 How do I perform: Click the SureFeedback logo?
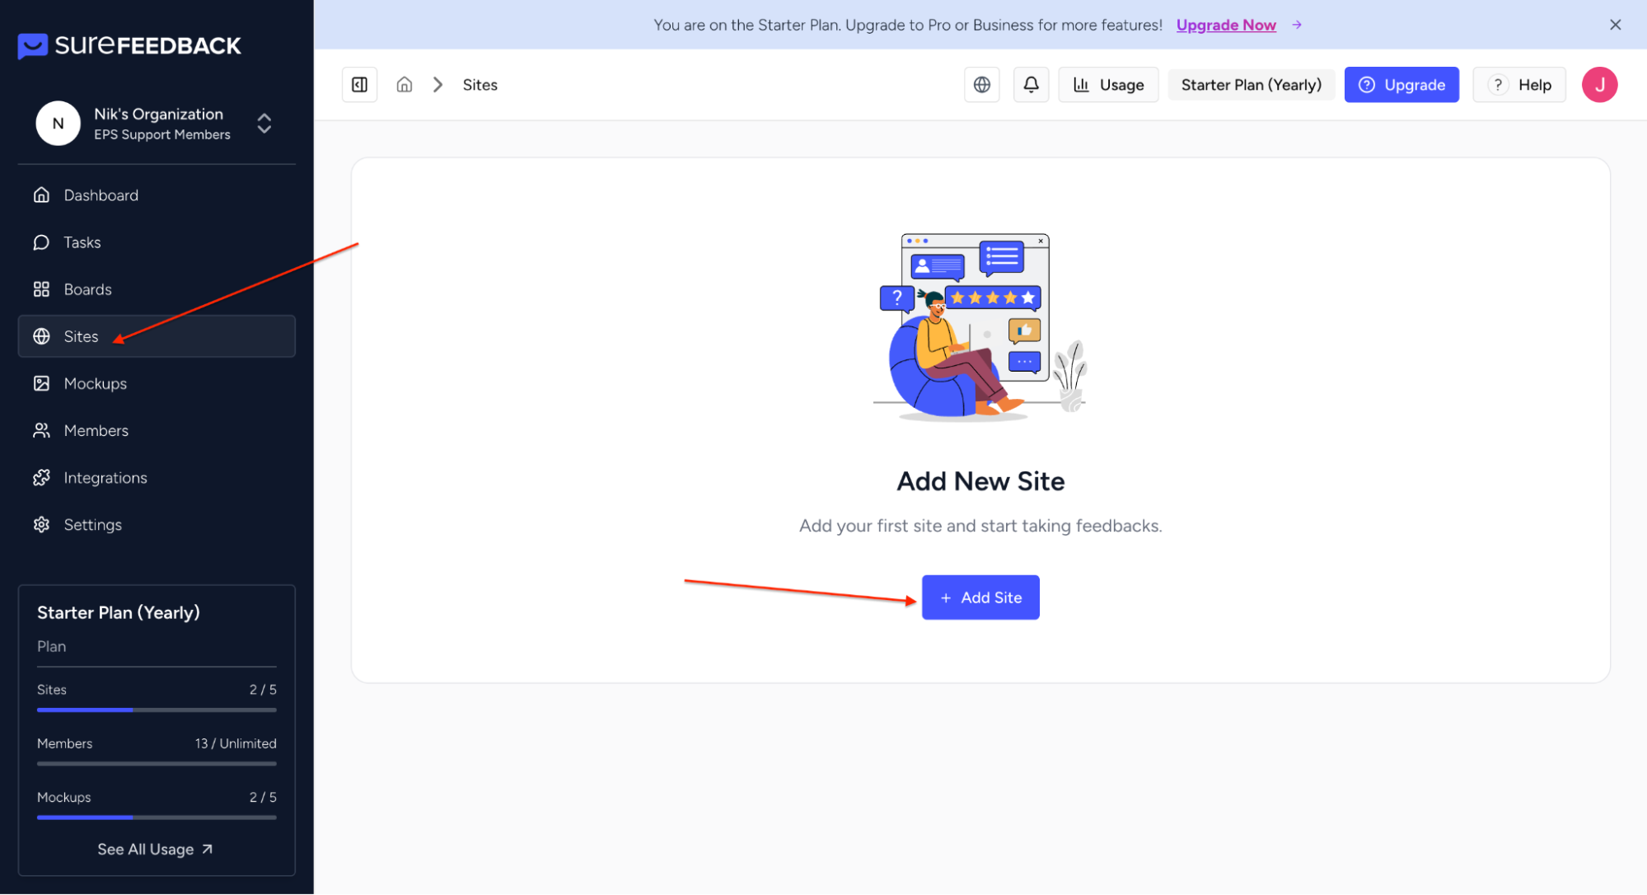coord(129,45)
